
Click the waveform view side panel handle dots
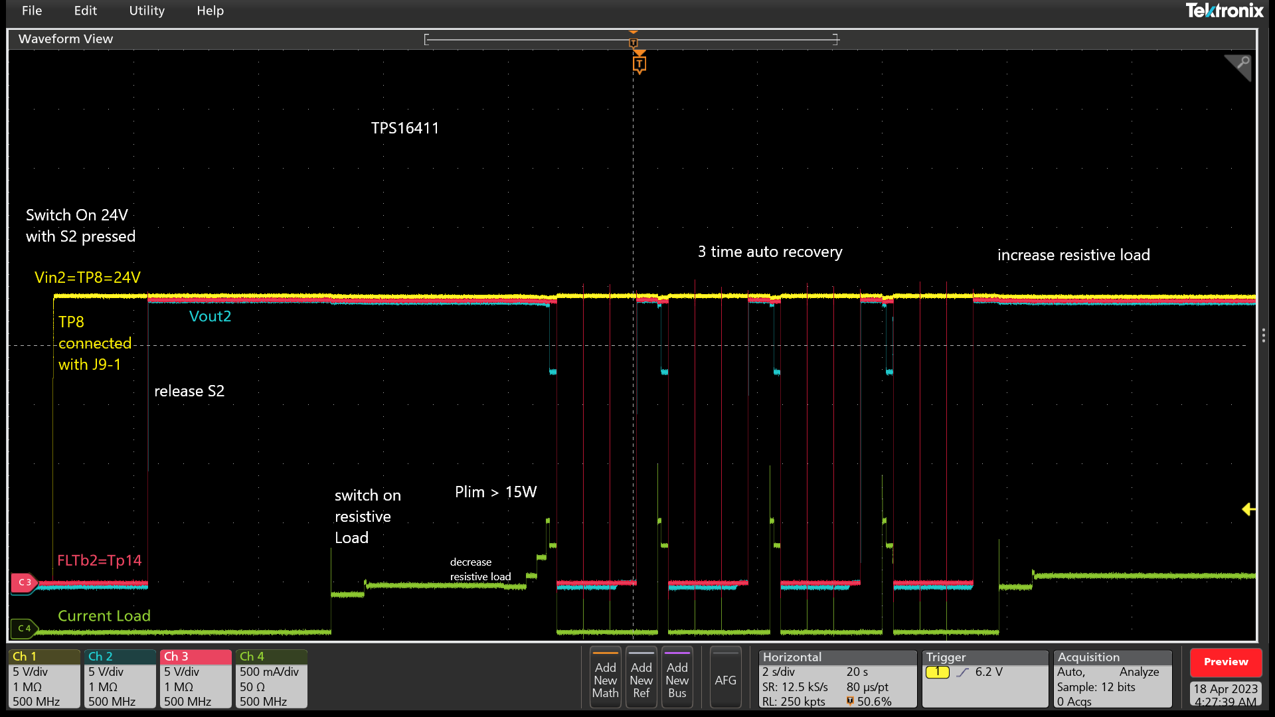1263,335
